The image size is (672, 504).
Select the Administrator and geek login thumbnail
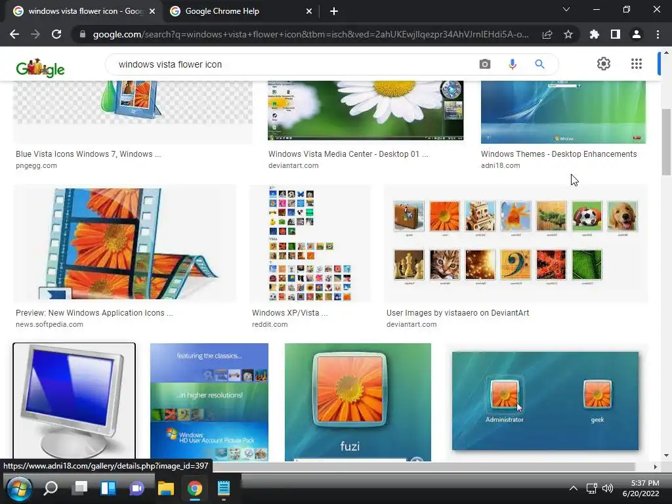click(545, 401)
